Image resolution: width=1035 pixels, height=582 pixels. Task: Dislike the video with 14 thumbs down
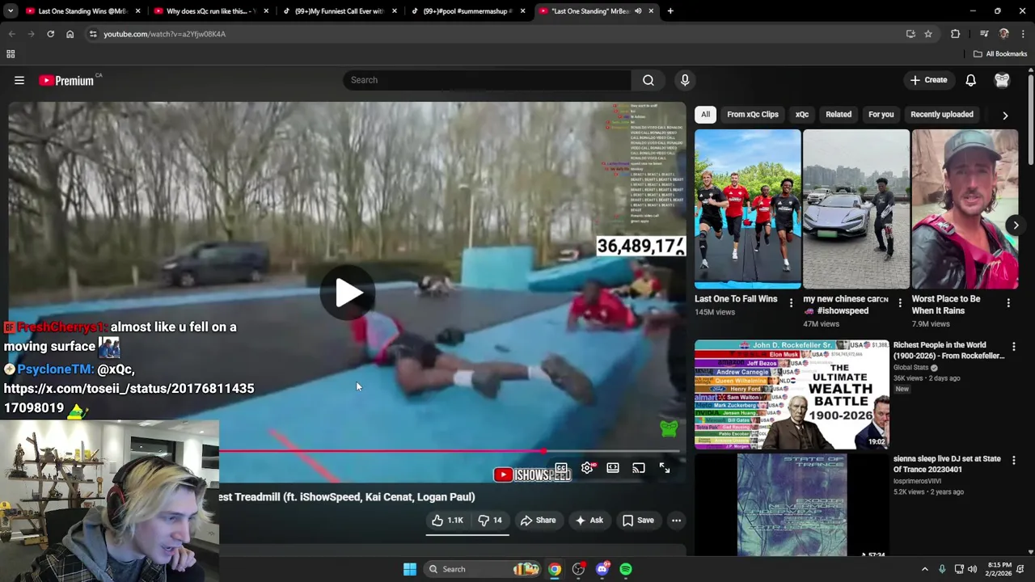[491, 521]
